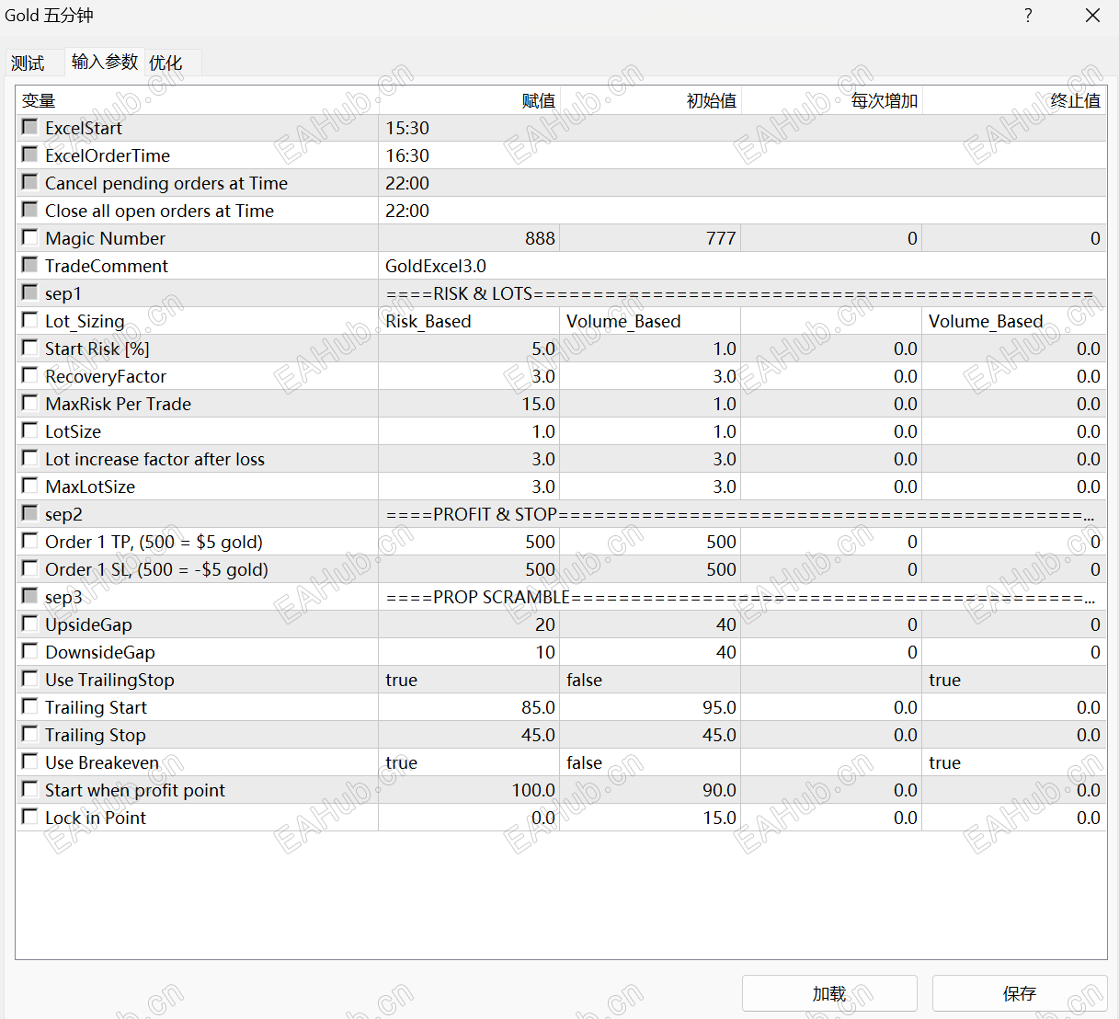Viewport: 1119px width, 1019px height.
Task: Open the Use Breakeven true value dropdown
Action: coord(469,762)
